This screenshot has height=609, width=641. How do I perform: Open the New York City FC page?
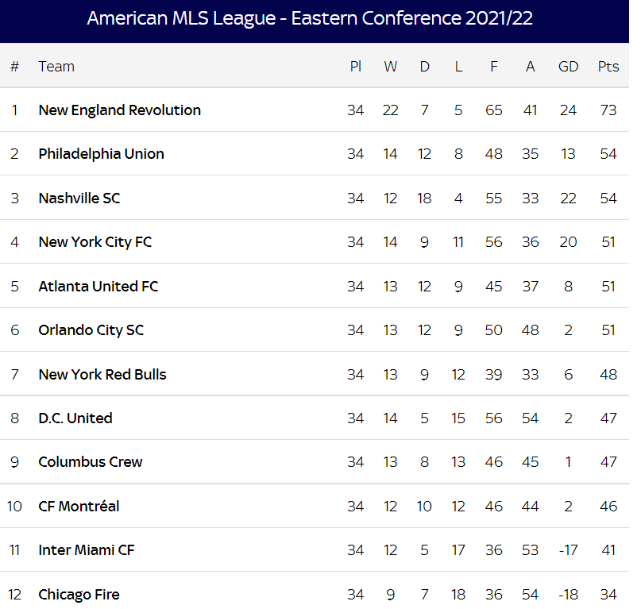point(95,242)
